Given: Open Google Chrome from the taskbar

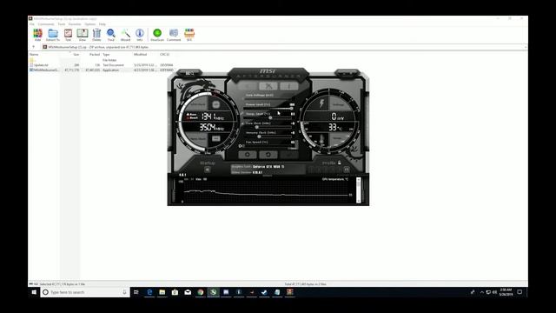Looking at the screenshot, I should click(201, 292).
